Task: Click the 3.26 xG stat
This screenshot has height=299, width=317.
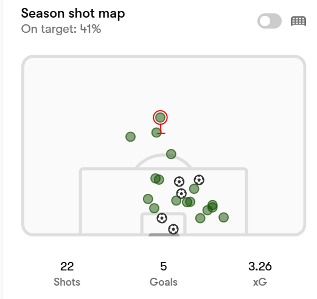Action: pos(260,273)
